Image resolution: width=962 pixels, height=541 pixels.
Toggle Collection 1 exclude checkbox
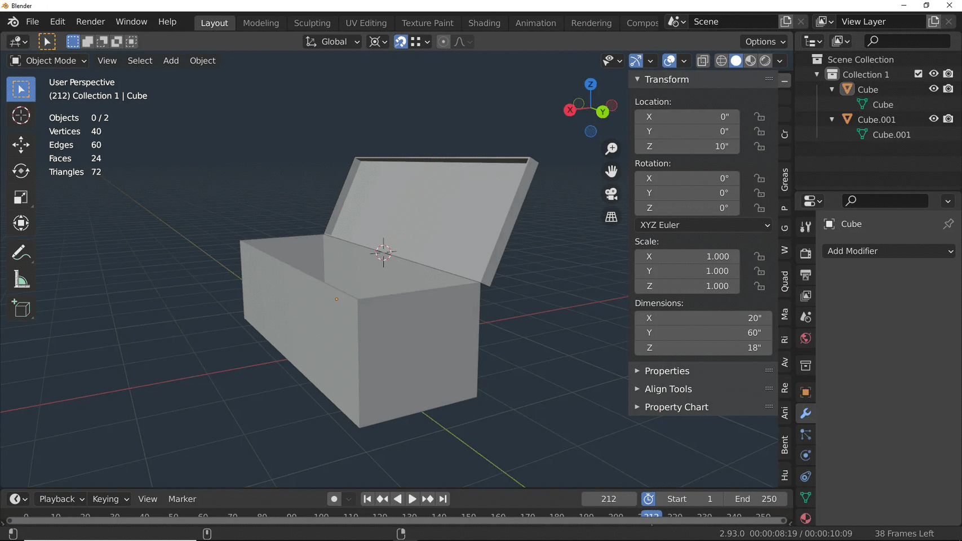tap(919, 74)
